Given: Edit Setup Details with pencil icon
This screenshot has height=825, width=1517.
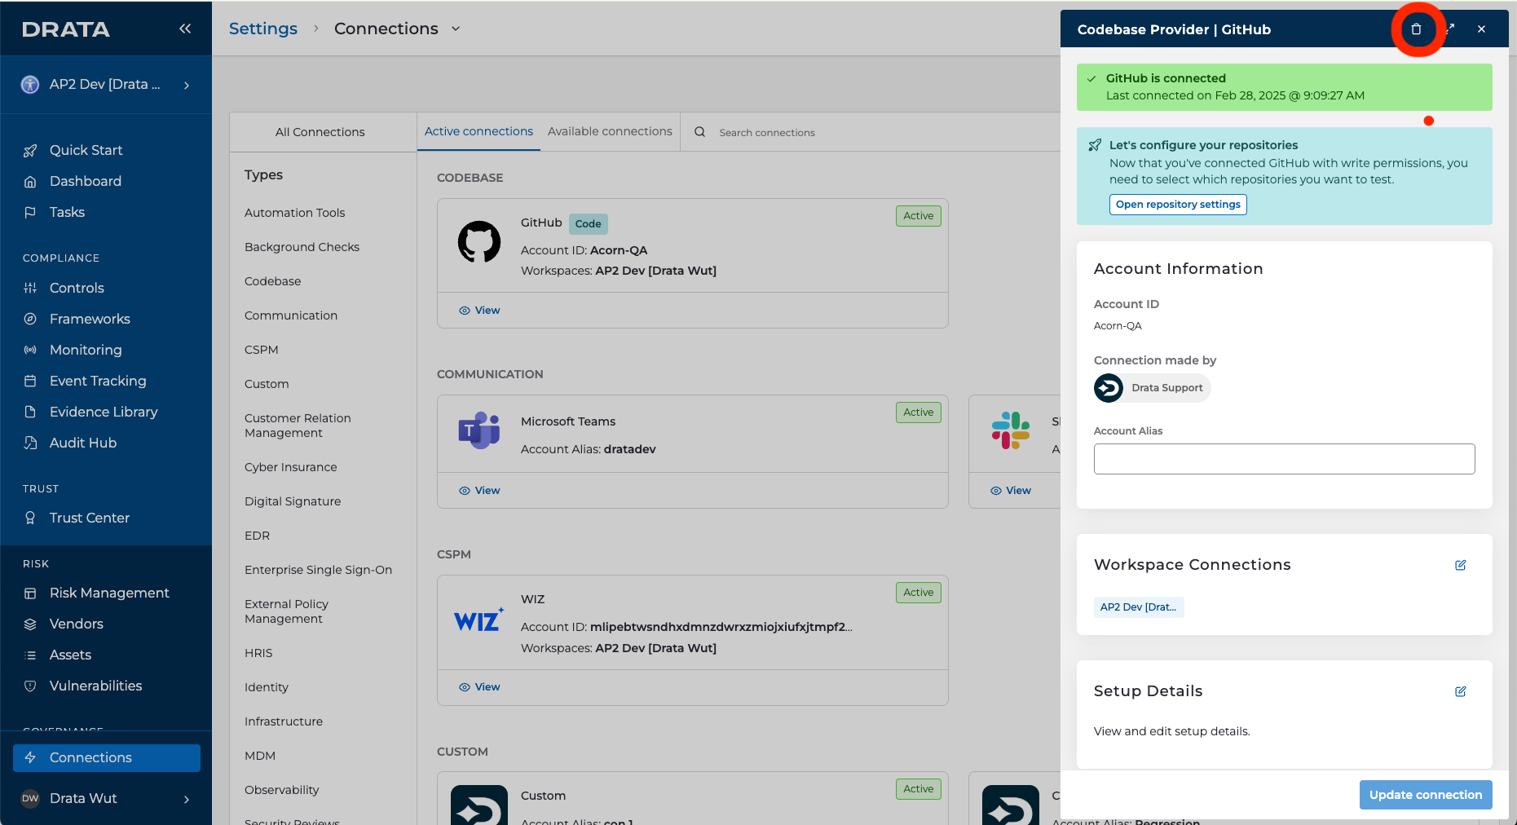Looking at the screenshot, I should pos(1461,691).
